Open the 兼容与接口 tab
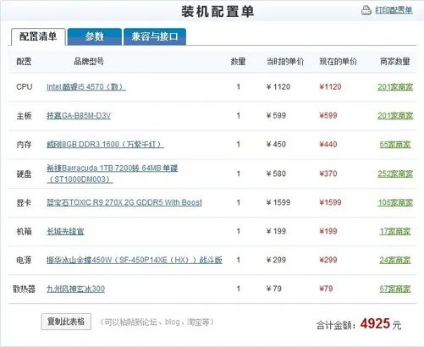This screenshot has width=424, height=347. point(155,36)
